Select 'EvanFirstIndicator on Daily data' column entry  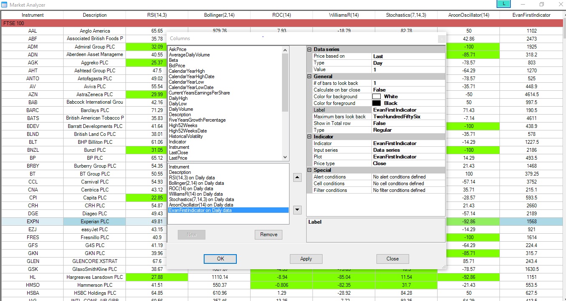228,210
